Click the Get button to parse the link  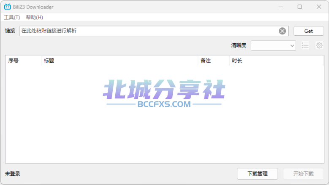308,31
